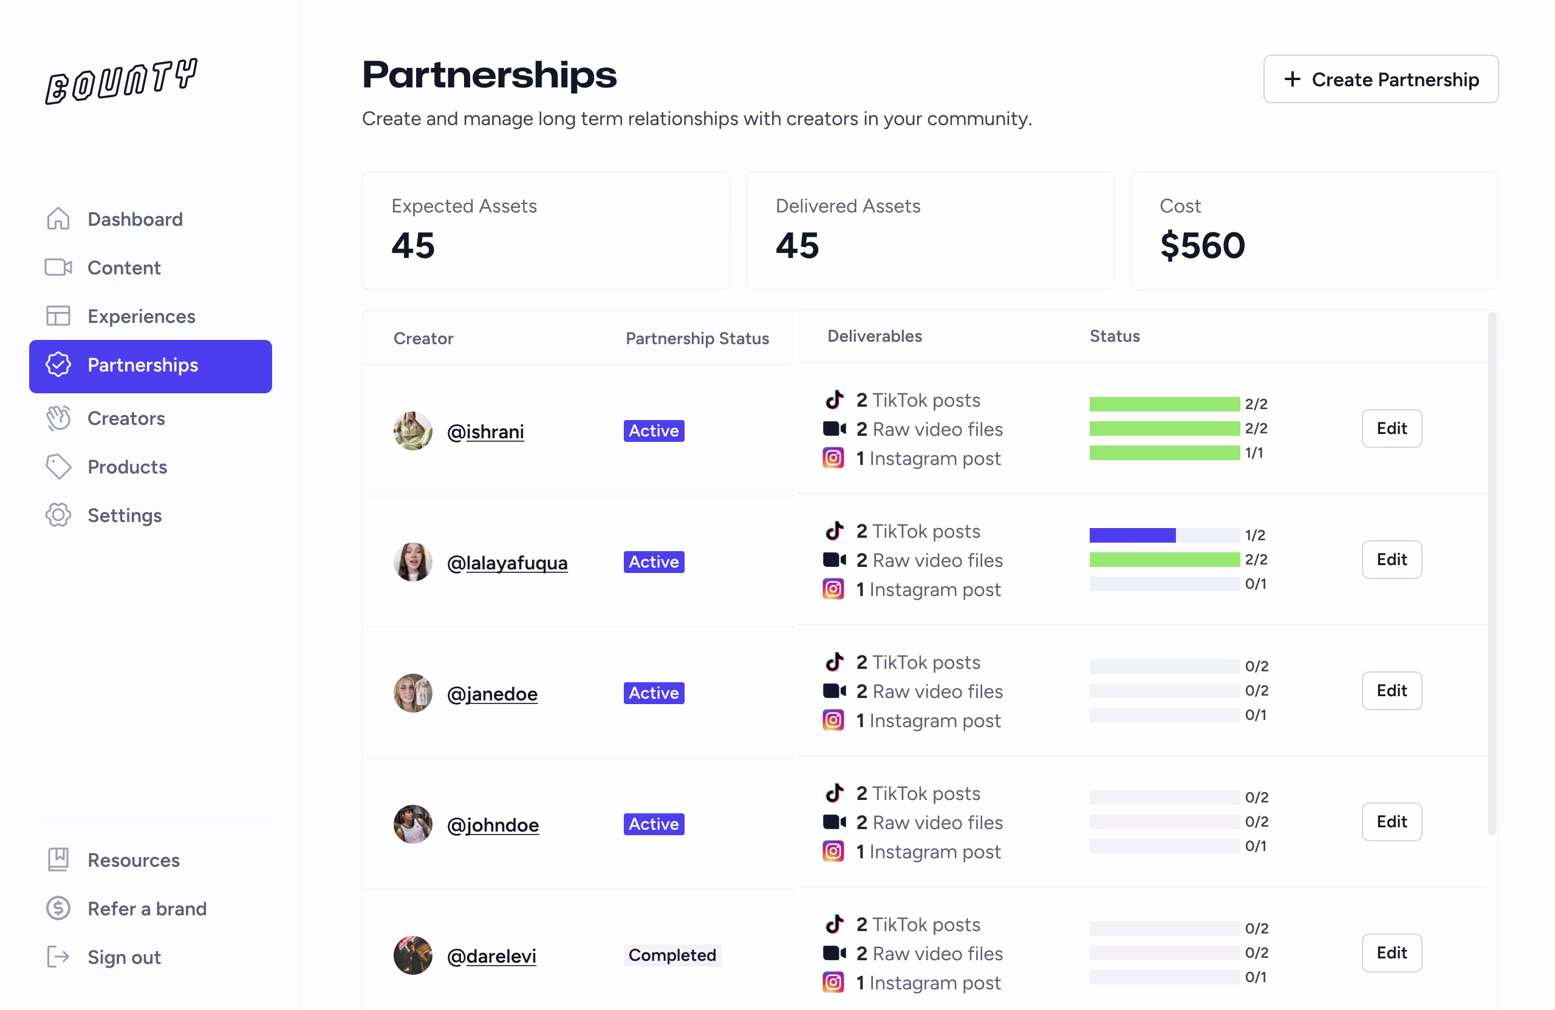Screen dimensions: 1555x1010
Task: Click @lalayafuqua's TikTok posts progress bar
Action: [x=1164, y=535]
